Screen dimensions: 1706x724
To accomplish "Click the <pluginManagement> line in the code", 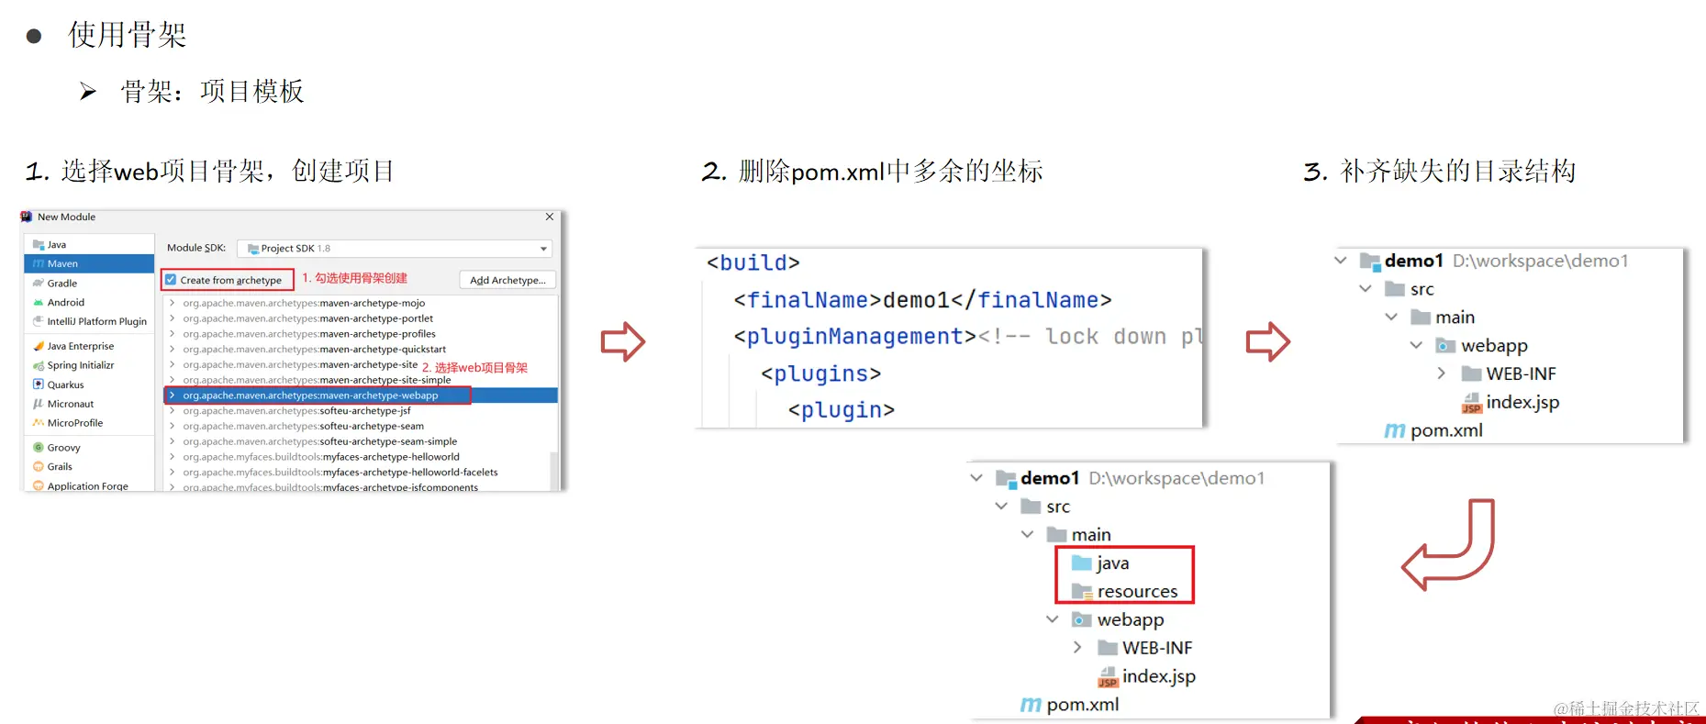I will 968,337.
